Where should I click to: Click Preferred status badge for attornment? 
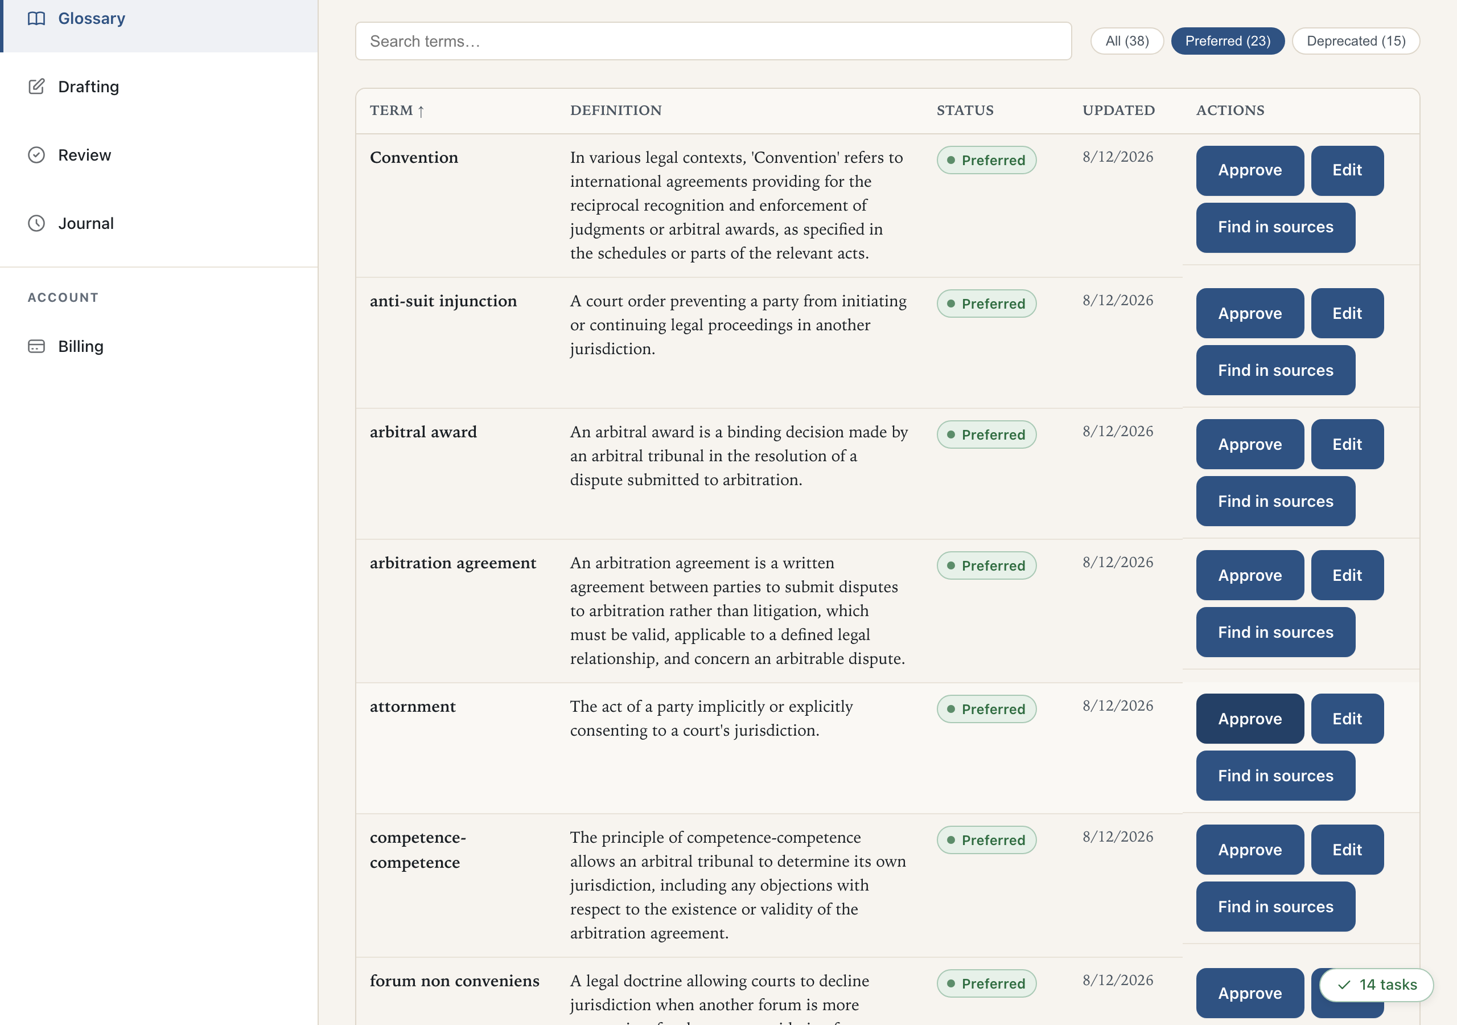[x=986, y=709]
